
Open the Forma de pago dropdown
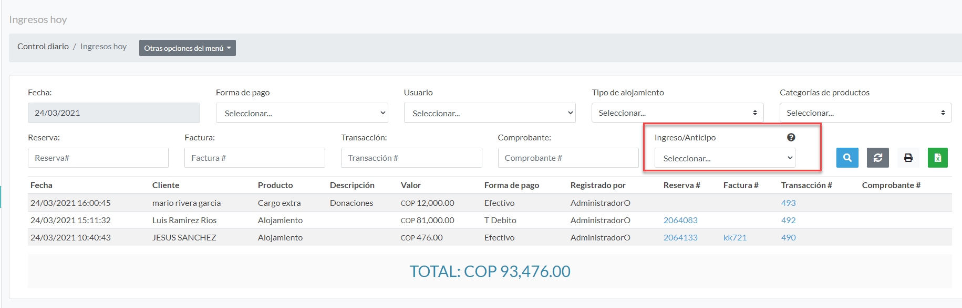click(302, 113)
